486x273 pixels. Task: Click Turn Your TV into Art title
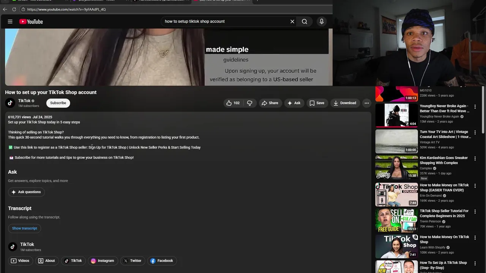(445, 134)
